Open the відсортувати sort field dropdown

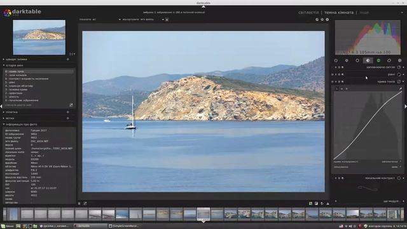click(x=143, y=20)
